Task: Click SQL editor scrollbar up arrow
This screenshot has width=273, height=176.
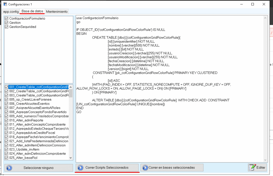Action: pyautogui.click(x=265, y=18)
